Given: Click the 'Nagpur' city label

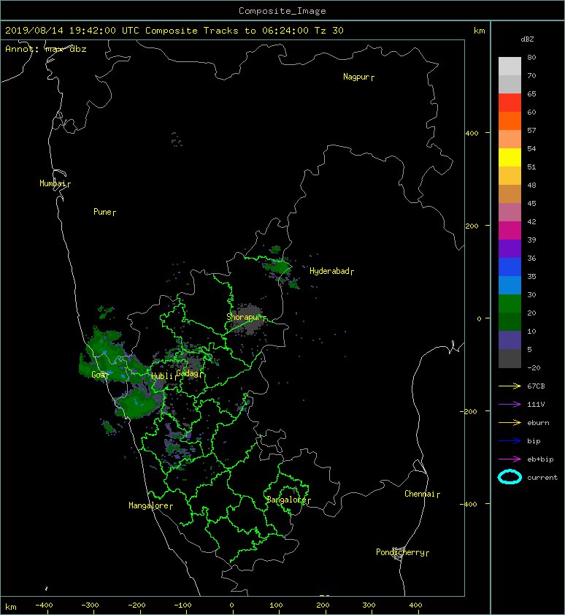Looking at the screenshot, I should pos(356,77).
